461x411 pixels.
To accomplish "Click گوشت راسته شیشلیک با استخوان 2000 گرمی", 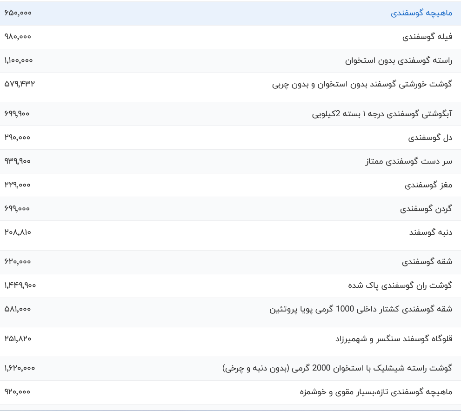I will (372, 368).
